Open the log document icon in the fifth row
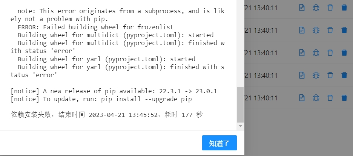Viewport: 353px width, 156px height. tap(302, 98)
